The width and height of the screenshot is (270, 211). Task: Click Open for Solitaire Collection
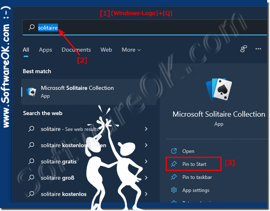click(188, 151)
